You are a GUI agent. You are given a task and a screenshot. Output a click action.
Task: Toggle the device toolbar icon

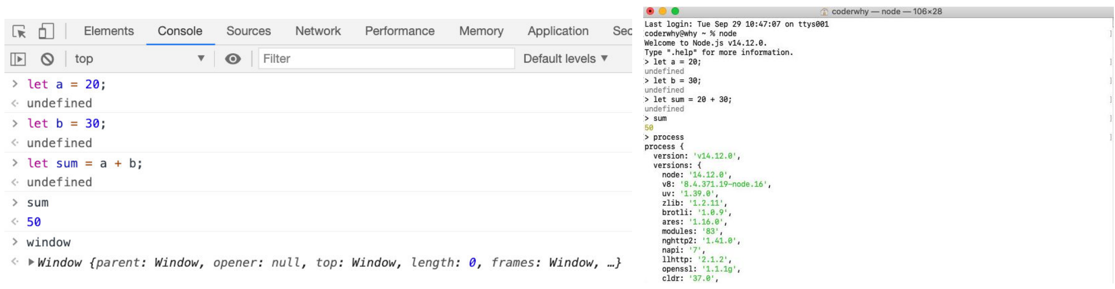coord(46,31)
